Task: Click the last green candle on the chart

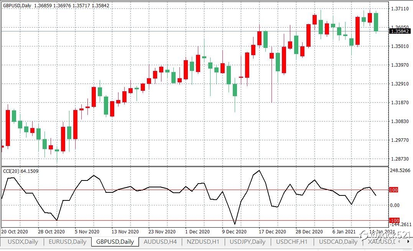Action: [376, 22]
